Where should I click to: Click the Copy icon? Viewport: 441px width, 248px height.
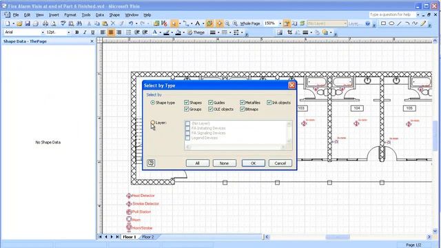click(96, 23)
